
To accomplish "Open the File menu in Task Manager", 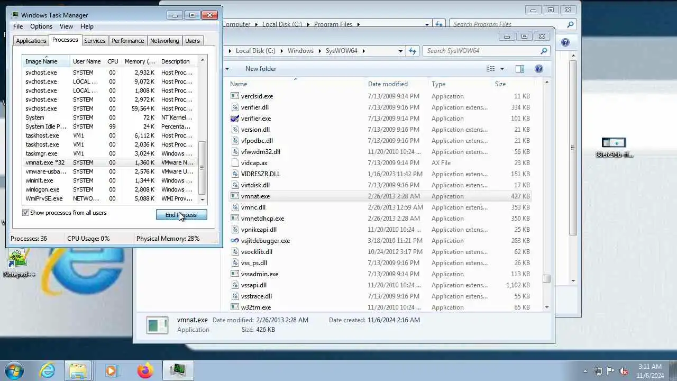I will click(18, 26).
